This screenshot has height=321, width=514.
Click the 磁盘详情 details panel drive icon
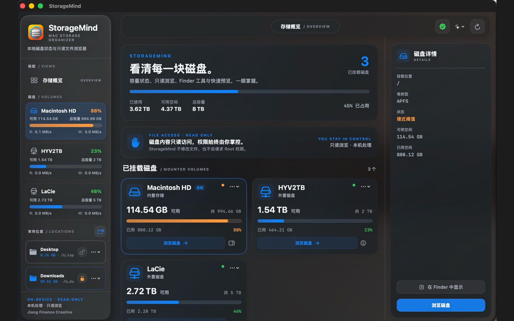click(404, 56)
